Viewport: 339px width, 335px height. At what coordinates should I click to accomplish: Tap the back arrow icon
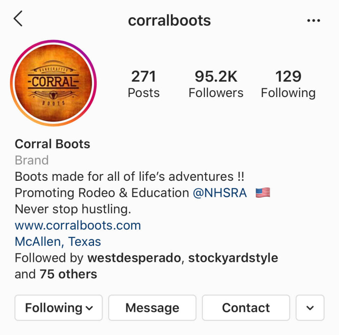click(x=18, y=19)
